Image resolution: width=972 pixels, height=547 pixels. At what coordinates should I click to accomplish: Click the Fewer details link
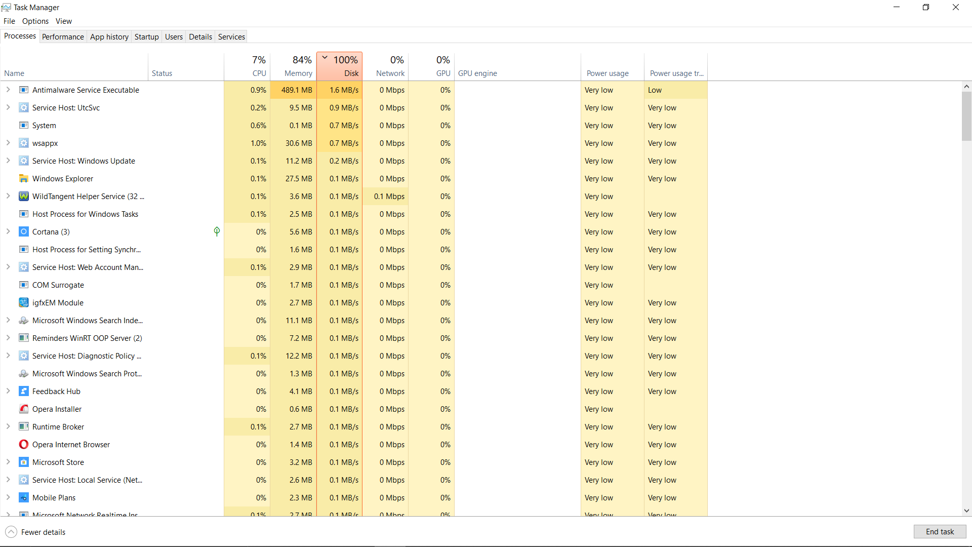pos(43,532)
